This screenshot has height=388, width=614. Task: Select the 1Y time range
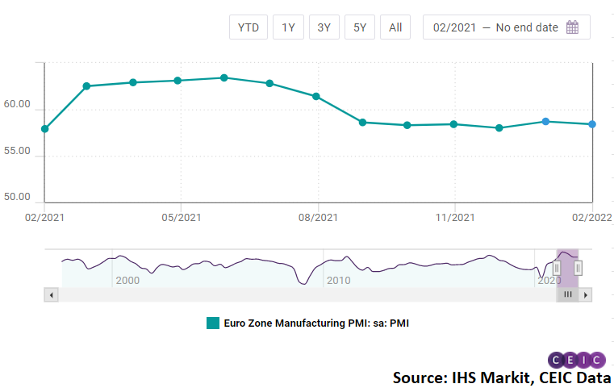pyautogui.click(x=288, y=27)
